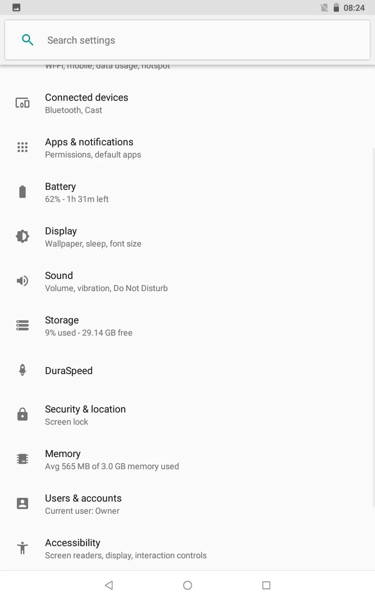
Task: Tap the DuraSpeed rocket icon
Action: tap(22, 370)
